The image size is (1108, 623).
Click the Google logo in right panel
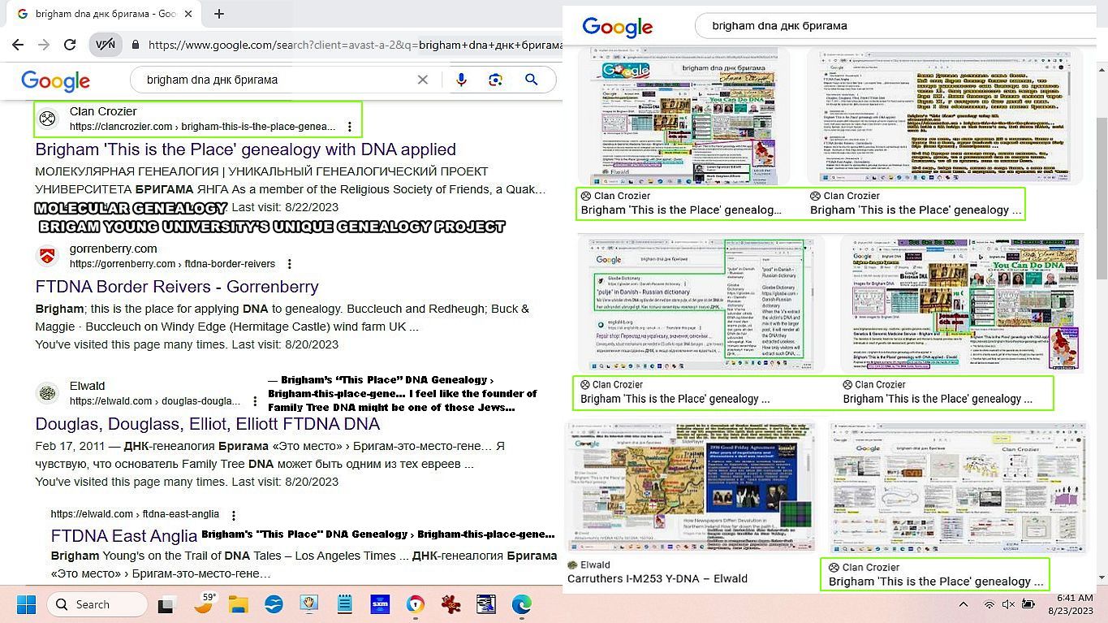[x=618, y=26]
